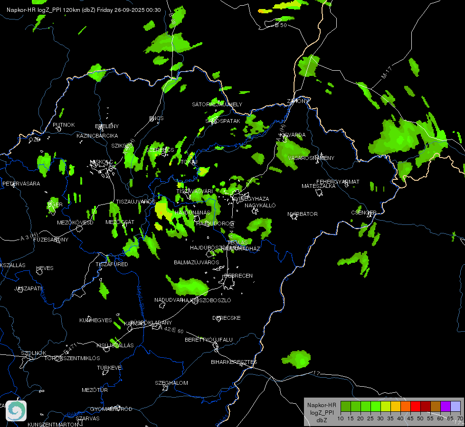Click the PETERVASARA town label
Image resolution: width=465 pixels, height=427 pixels.
coord(21,184)
